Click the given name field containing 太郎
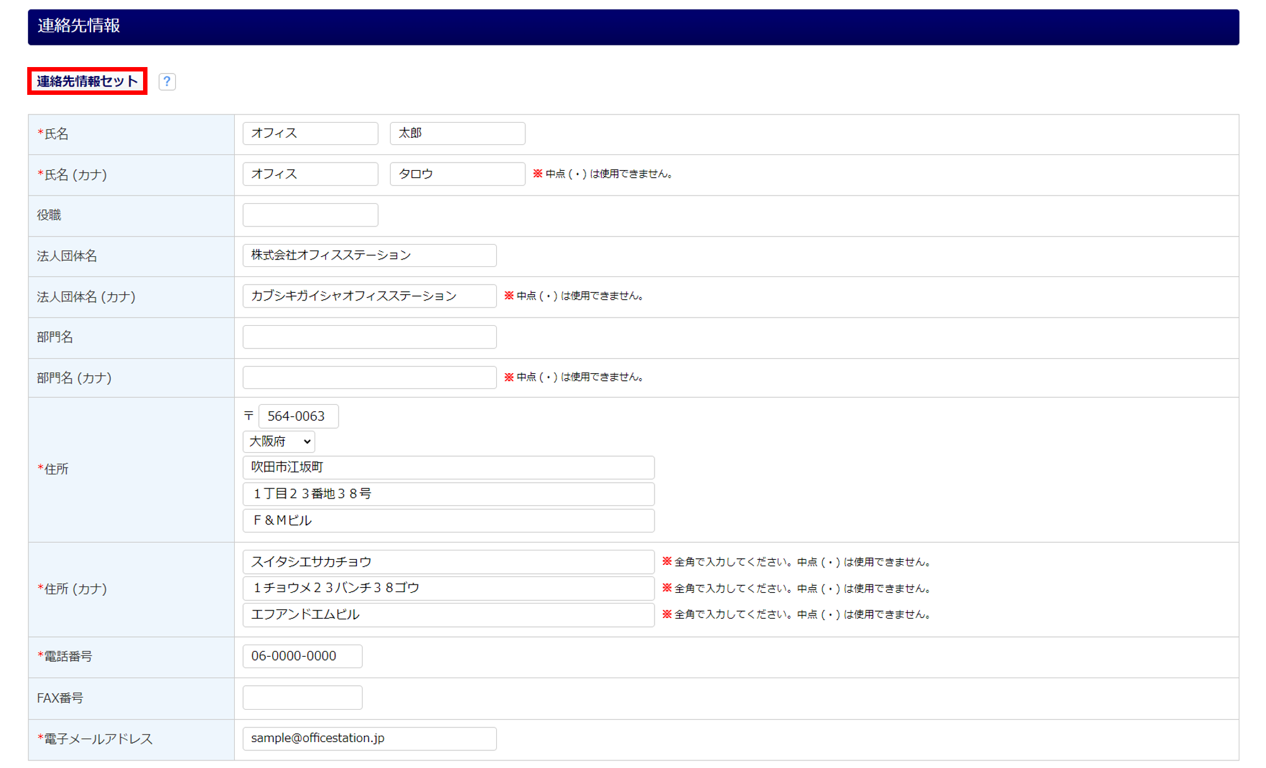This screenshot has width=1266, height=768. (457, 133)
